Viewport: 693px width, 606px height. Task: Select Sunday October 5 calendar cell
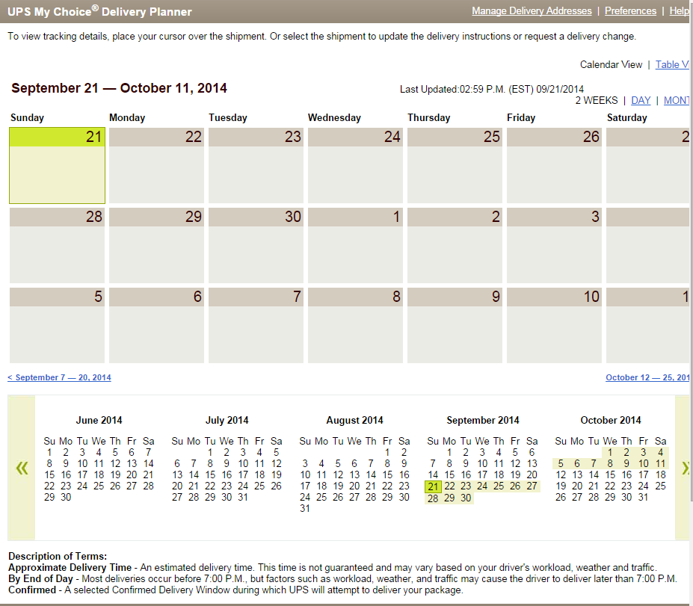pos(57,326)
